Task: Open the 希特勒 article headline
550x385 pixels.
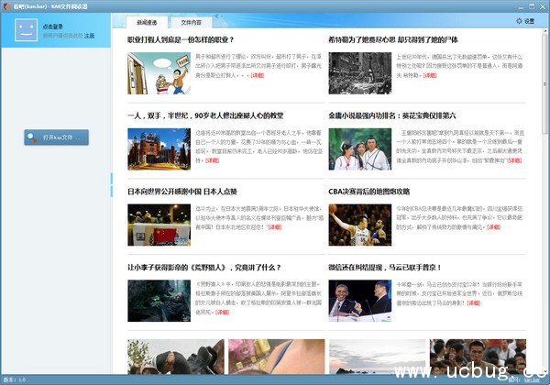Action: click(390, 40)
